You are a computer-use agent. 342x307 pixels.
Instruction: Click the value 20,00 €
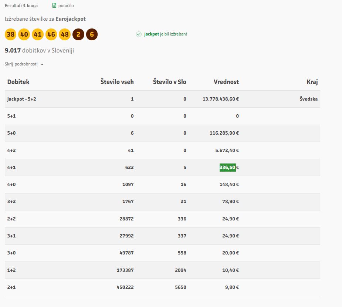[230, 253]
